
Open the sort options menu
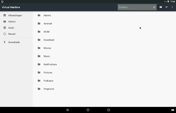click(167, 7)
